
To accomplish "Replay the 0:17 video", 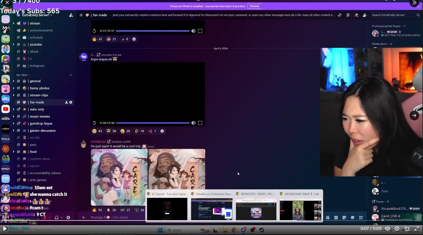I will tap(94, 31).
